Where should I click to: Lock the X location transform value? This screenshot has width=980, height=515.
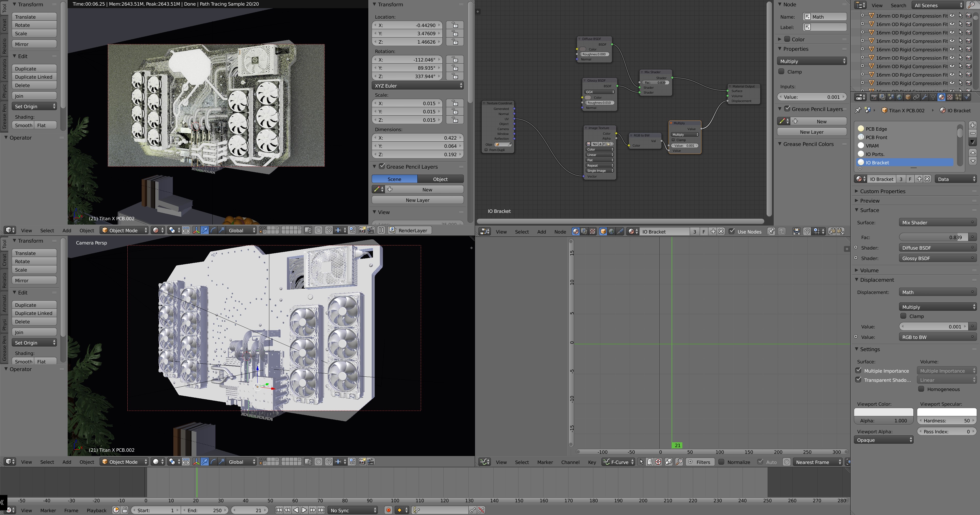tap(455, 25)
